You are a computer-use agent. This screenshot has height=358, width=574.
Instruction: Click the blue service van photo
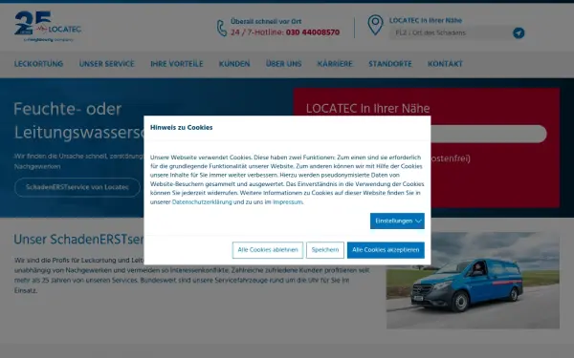[x=473, y=281]
